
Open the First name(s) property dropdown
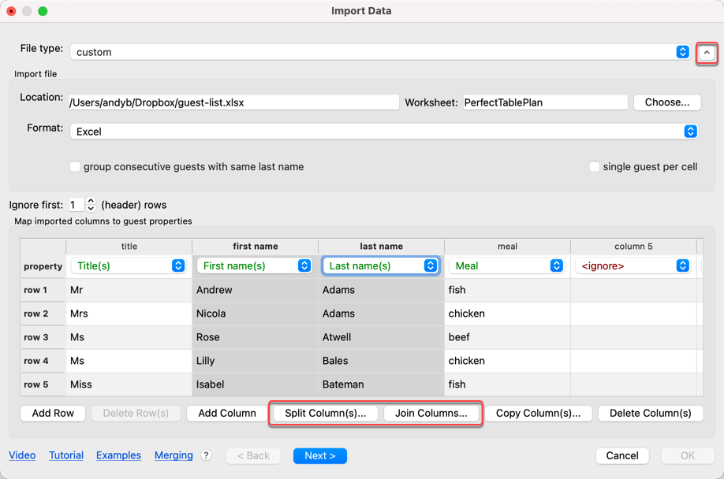coord(255,266)
